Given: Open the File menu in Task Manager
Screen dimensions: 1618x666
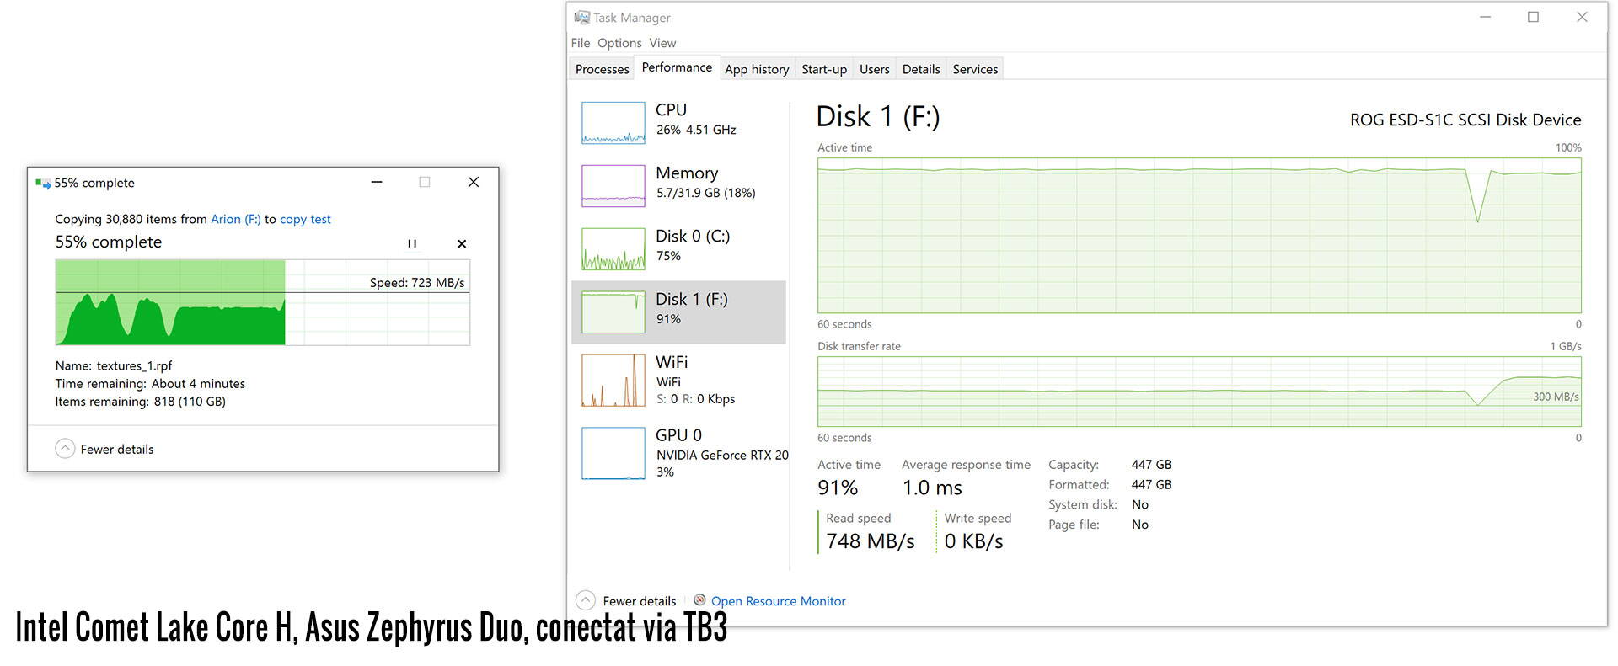Looking at the screenshot, I should point(580,43).
